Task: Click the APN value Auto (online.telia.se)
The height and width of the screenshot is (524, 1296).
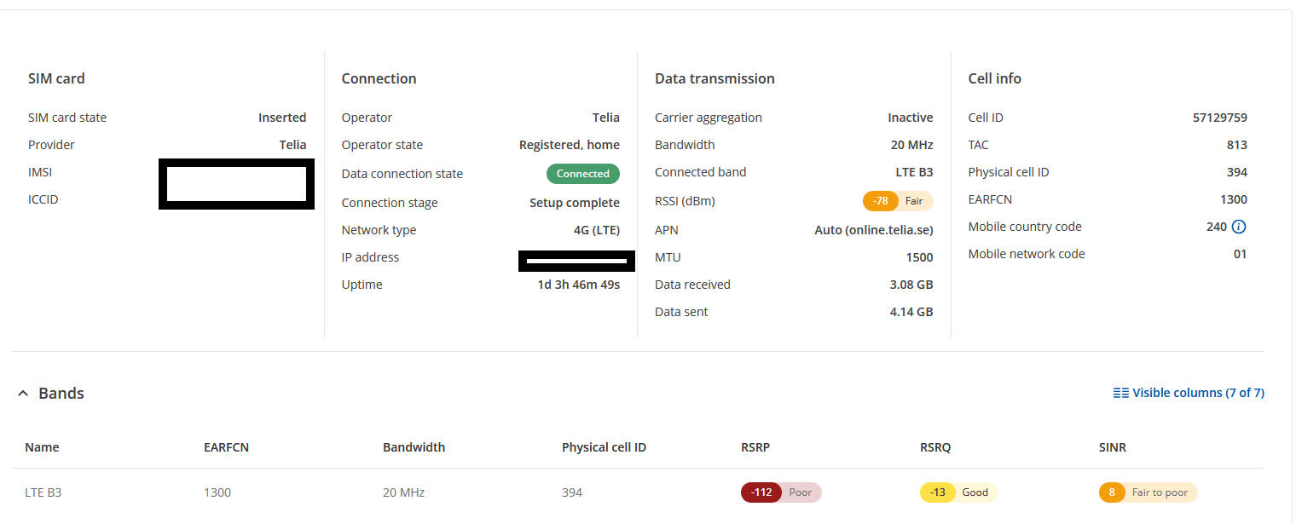Action: [874, 230]
